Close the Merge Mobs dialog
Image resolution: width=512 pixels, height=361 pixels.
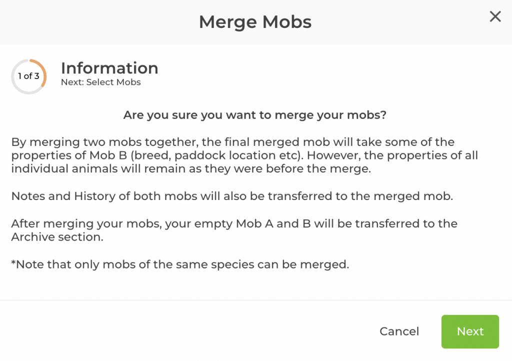[x=495, y=17]
